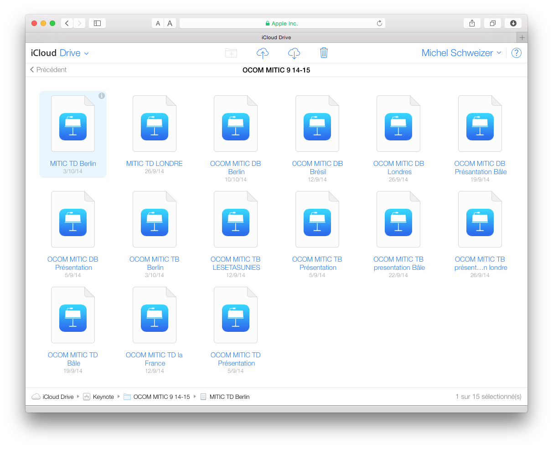
Task: Open the Michel Schweizer account menu
Action: pyautogui.click(x=461, y=53)
